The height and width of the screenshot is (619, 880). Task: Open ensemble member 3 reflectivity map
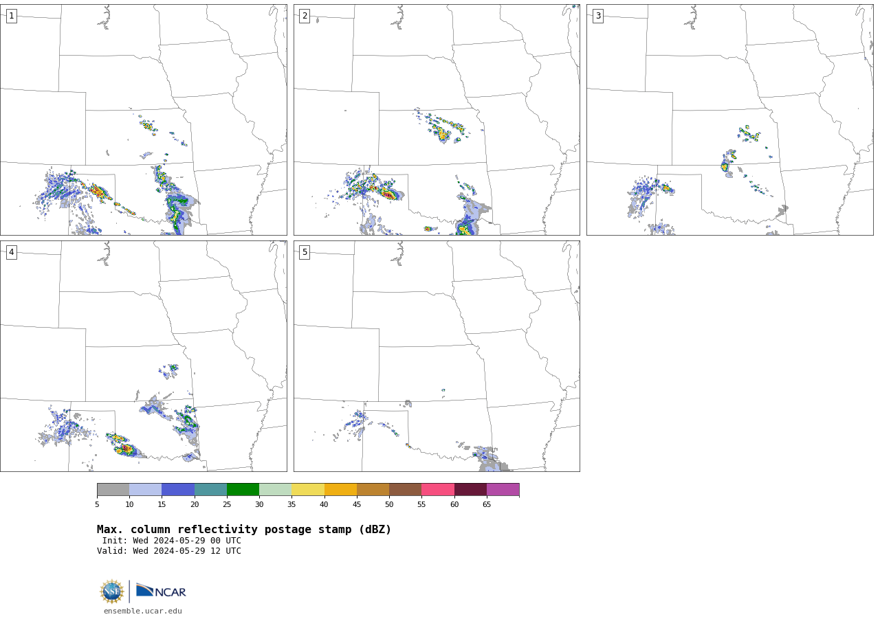point(729,120)
